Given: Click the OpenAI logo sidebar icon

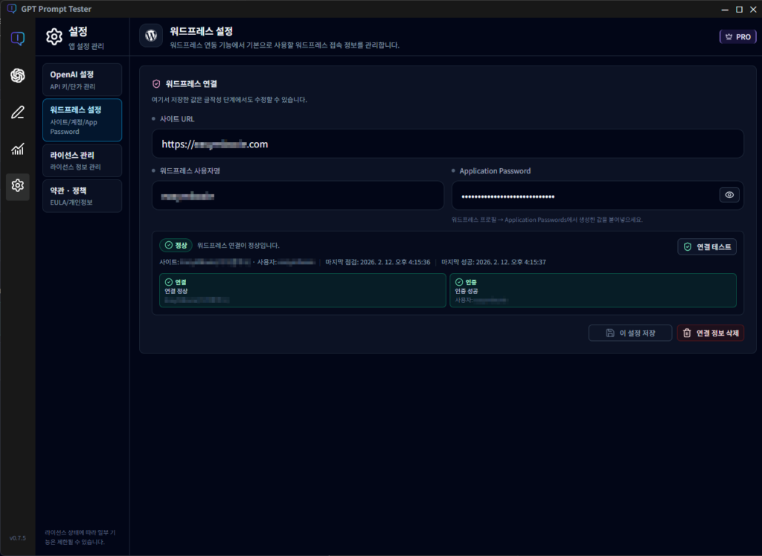Looking at the screenshot, I should tap(18, 76).
